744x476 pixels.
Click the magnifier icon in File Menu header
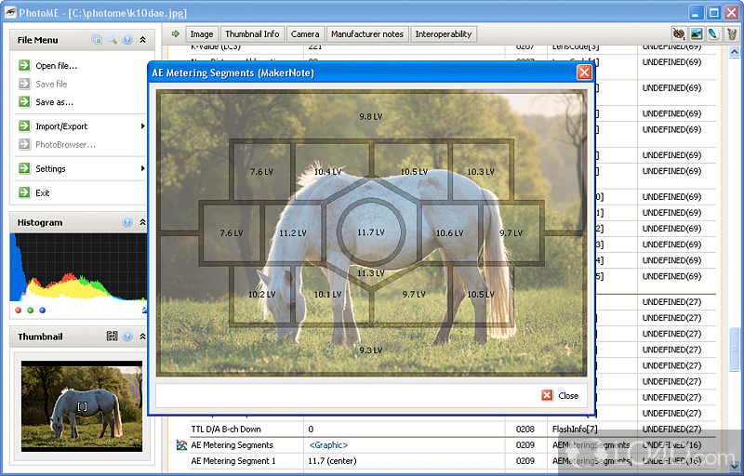pyautogui.click(x=112, y=40)
